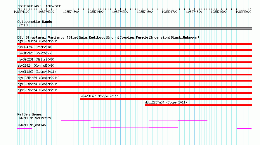
Task: Select the dgv12257n54 (Cooper2011) variant label
Action: pyautogui.click(x=166, y=102)
